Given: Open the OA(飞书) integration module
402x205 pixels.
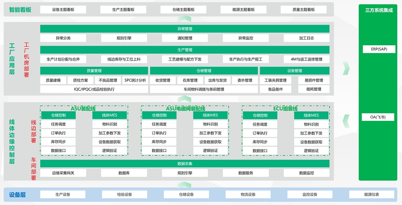Looking at the screenshot, I should click(379, 117).
